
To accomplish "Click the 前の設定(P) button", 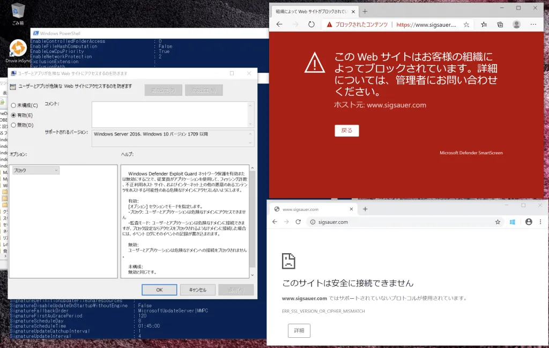I will pos(163,90).
